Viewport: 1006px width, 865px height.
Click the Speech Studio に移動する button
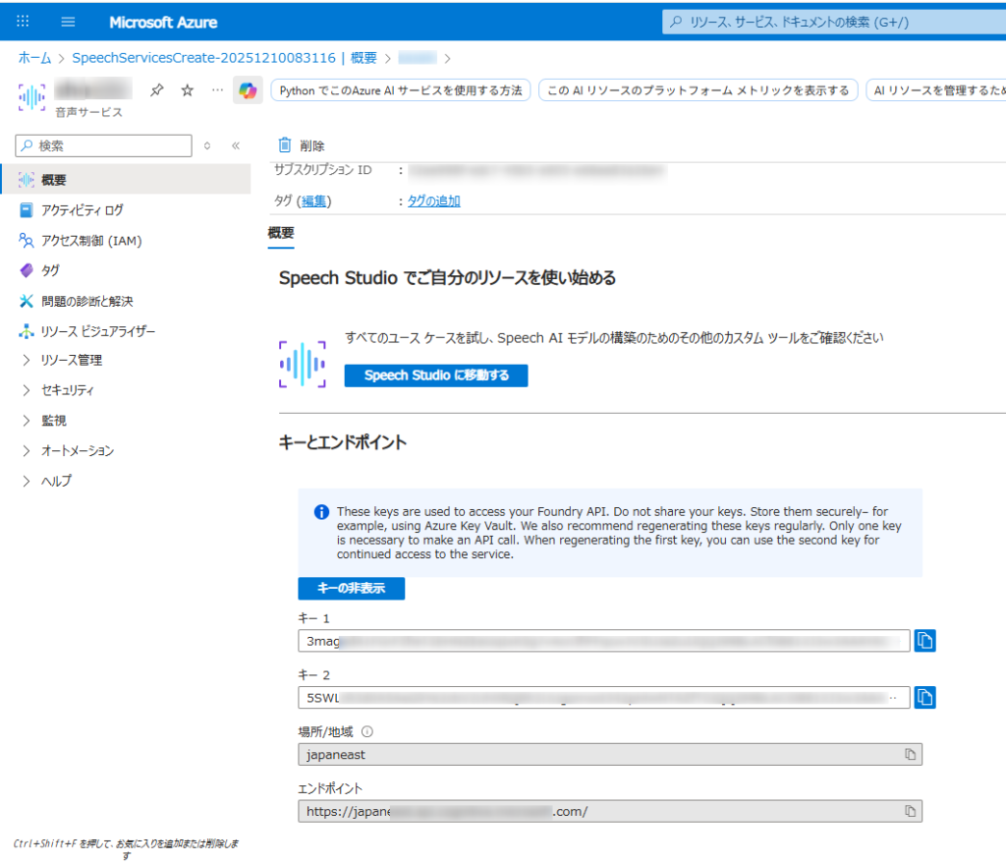coord(435,375)
